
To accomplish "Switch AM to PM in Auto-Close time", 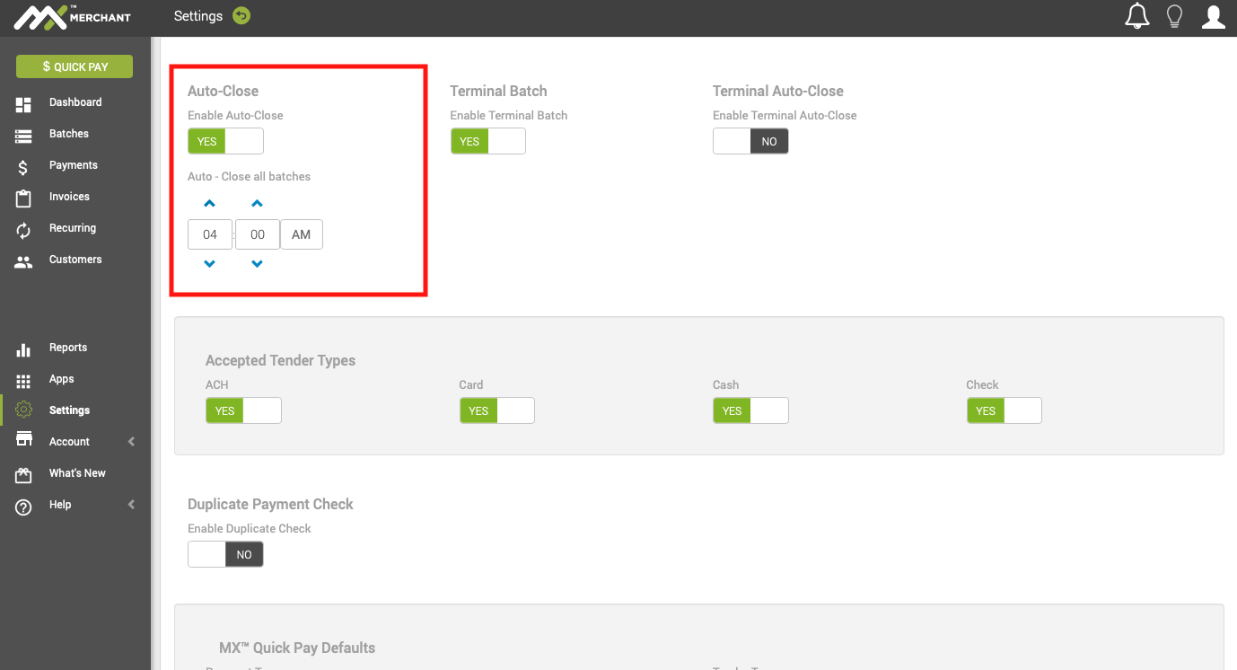I will pos(301,234).
